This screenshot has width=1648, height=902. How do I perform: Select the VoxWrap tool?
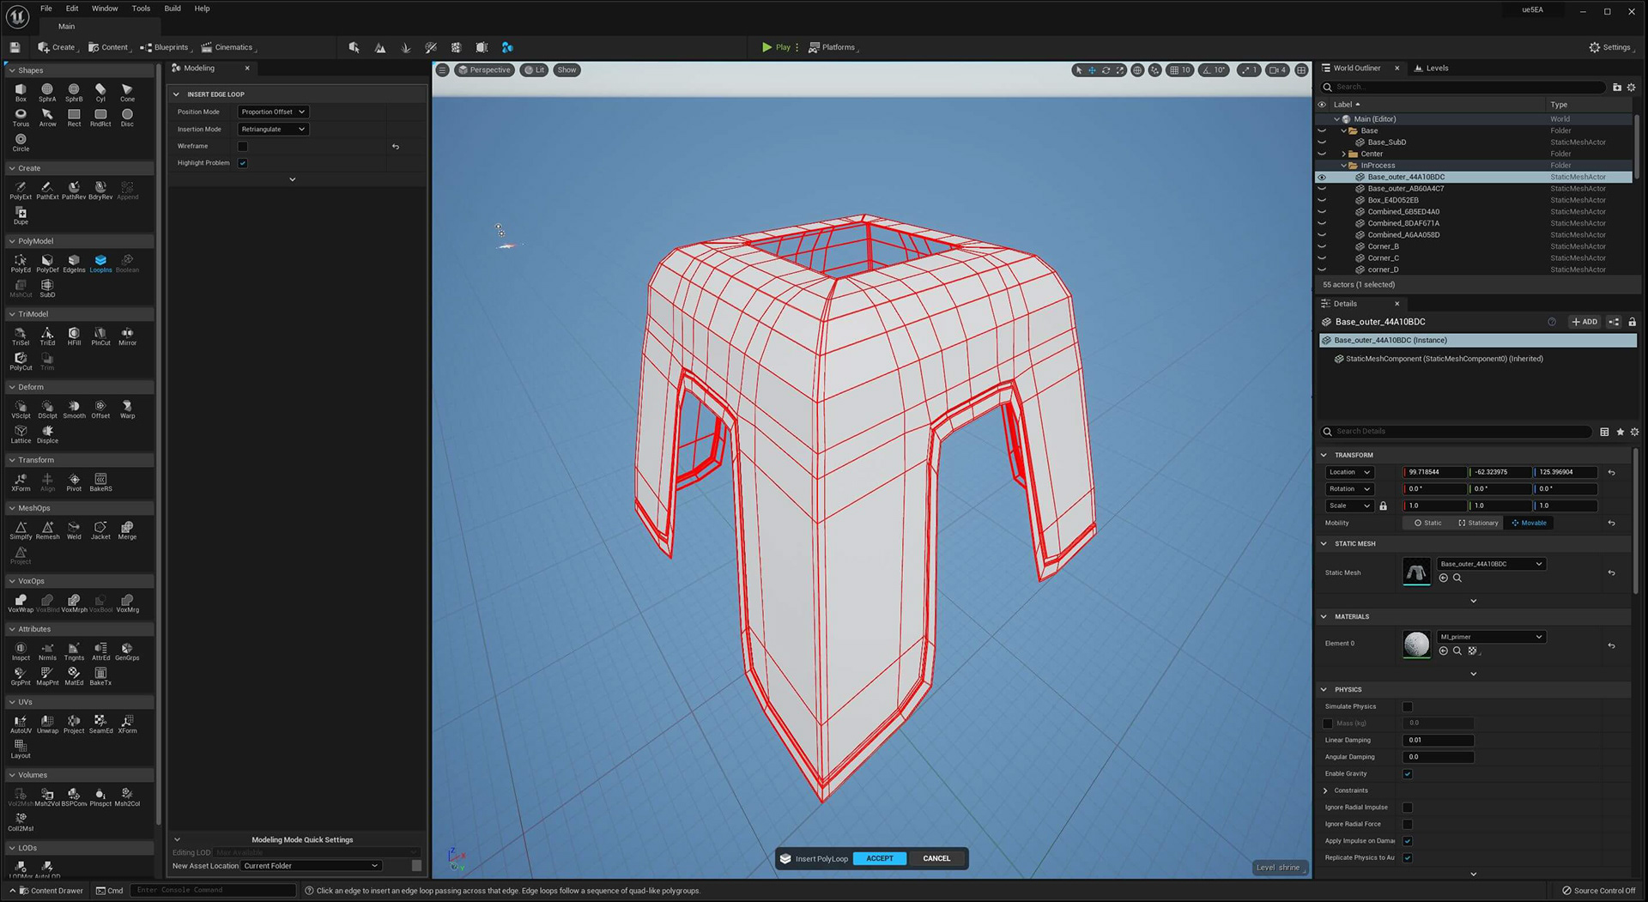pos(21,602)
